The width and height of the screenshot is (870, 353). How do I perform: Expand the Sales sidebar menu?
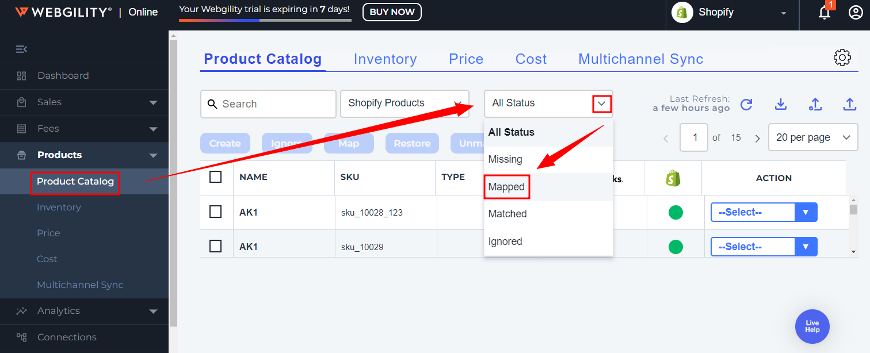click(153, 102)
